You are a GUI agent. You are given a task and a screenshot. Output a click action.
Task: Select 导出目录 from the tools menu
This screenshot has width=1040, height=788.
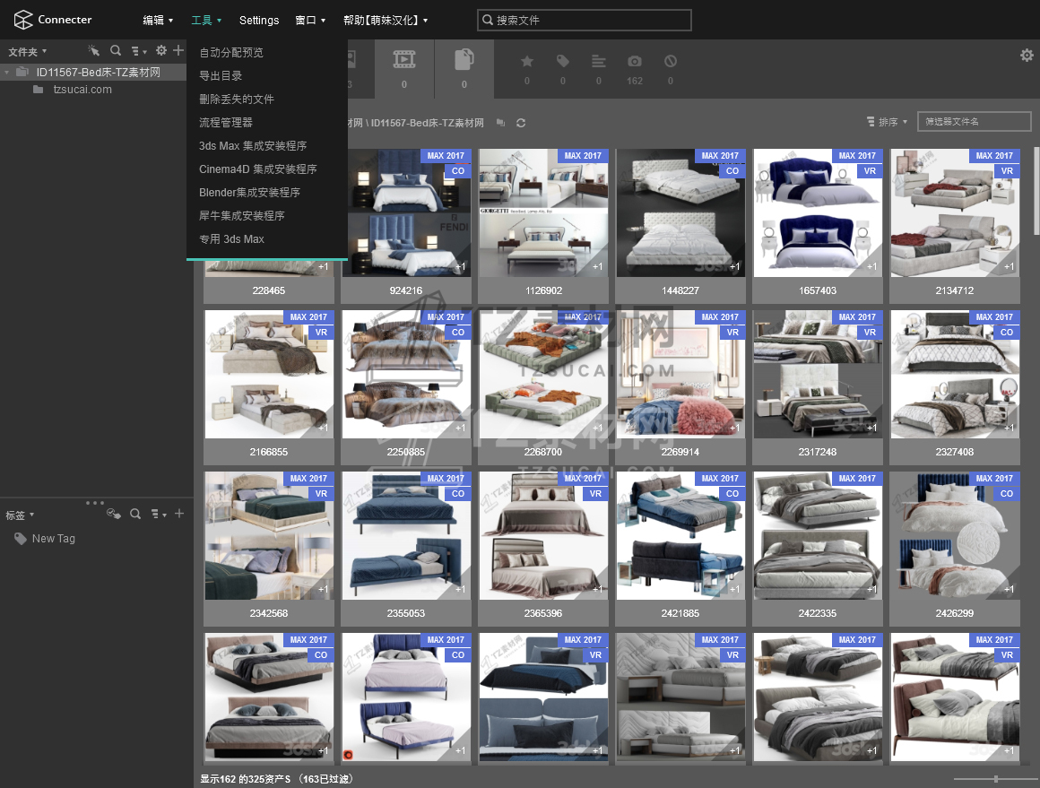(x=221, y=76)
